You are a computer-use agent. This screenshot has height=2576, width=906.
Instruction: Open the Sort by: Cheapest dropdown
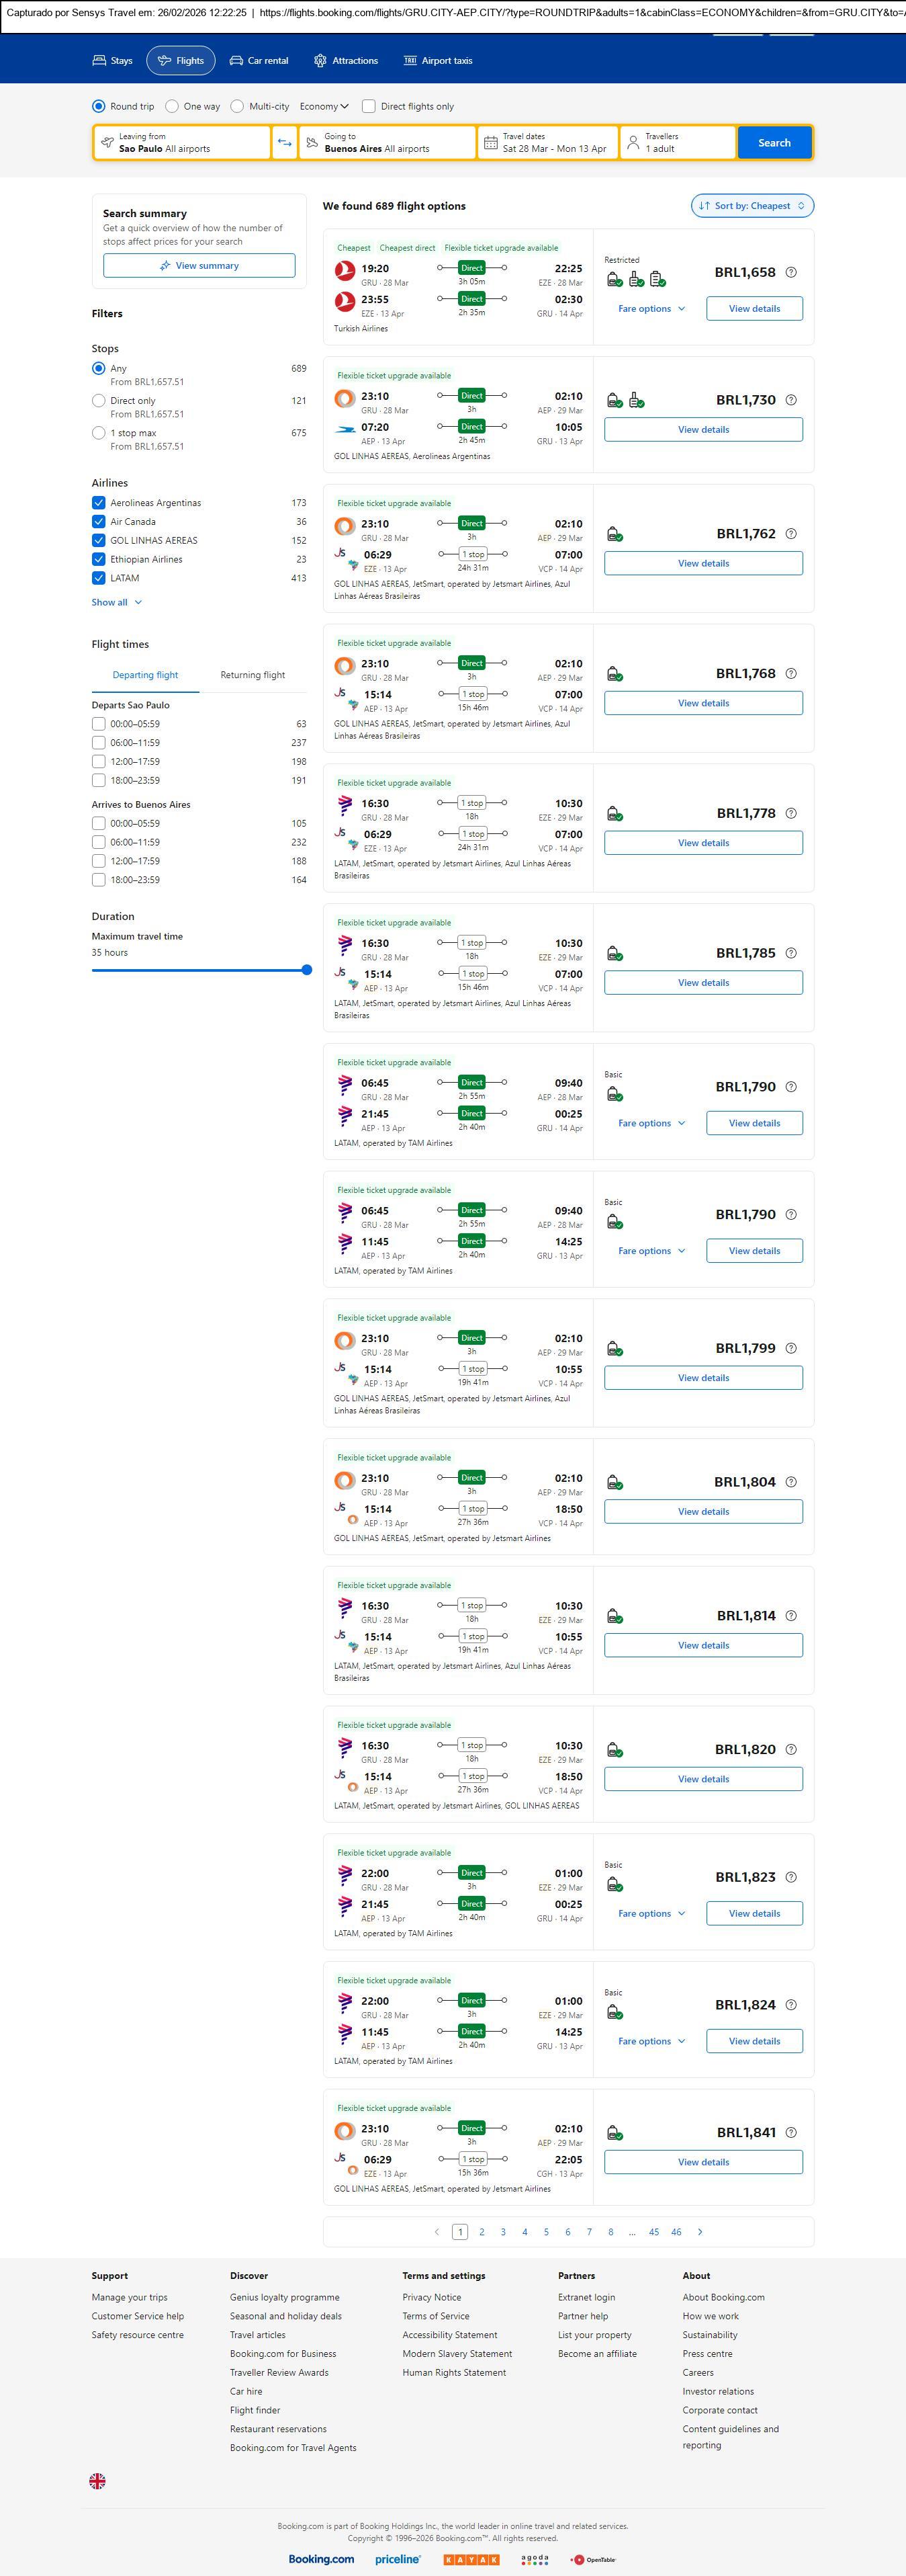coord(752,206)
